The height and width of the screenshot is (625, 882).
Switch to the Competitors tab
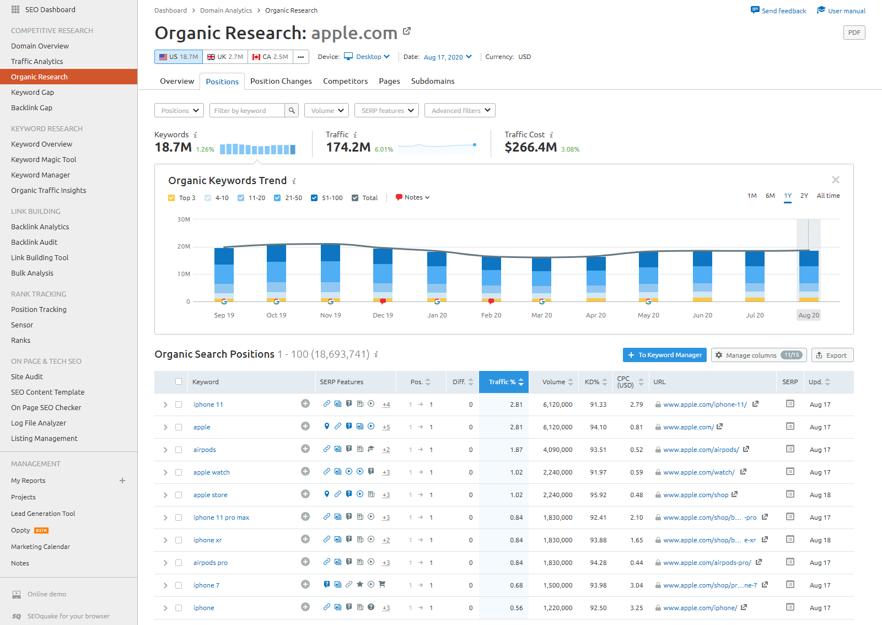[x=346, y=81]
